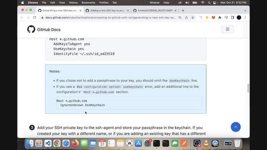The width and height of the screenshot is (267, 150).
Task: Open the Chrome three-dot menu
Action: click(245, 17)
